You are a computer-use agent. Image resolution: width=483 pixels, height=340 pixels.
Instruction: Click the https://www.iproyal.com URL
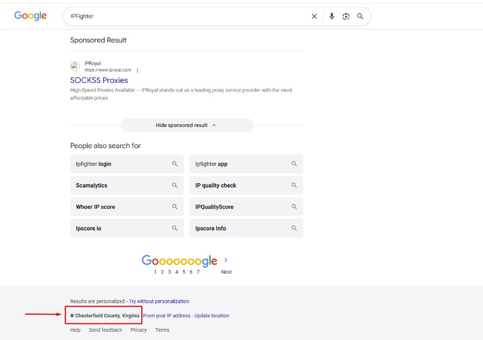click(108, 70)
